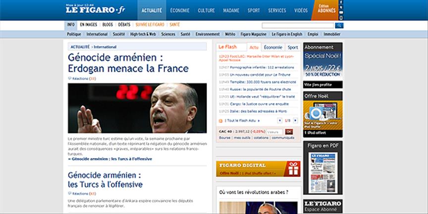Open the CULTURE main menu

(206, 10)
